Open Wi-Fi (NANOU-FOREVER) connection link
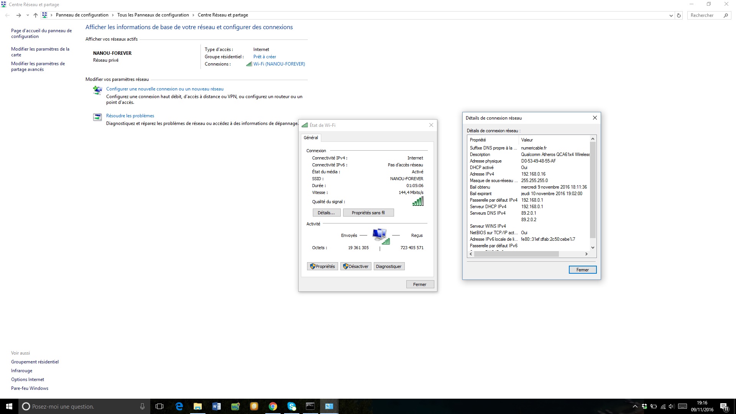Screen dimensions: 736x414 (x=279, y=64)
